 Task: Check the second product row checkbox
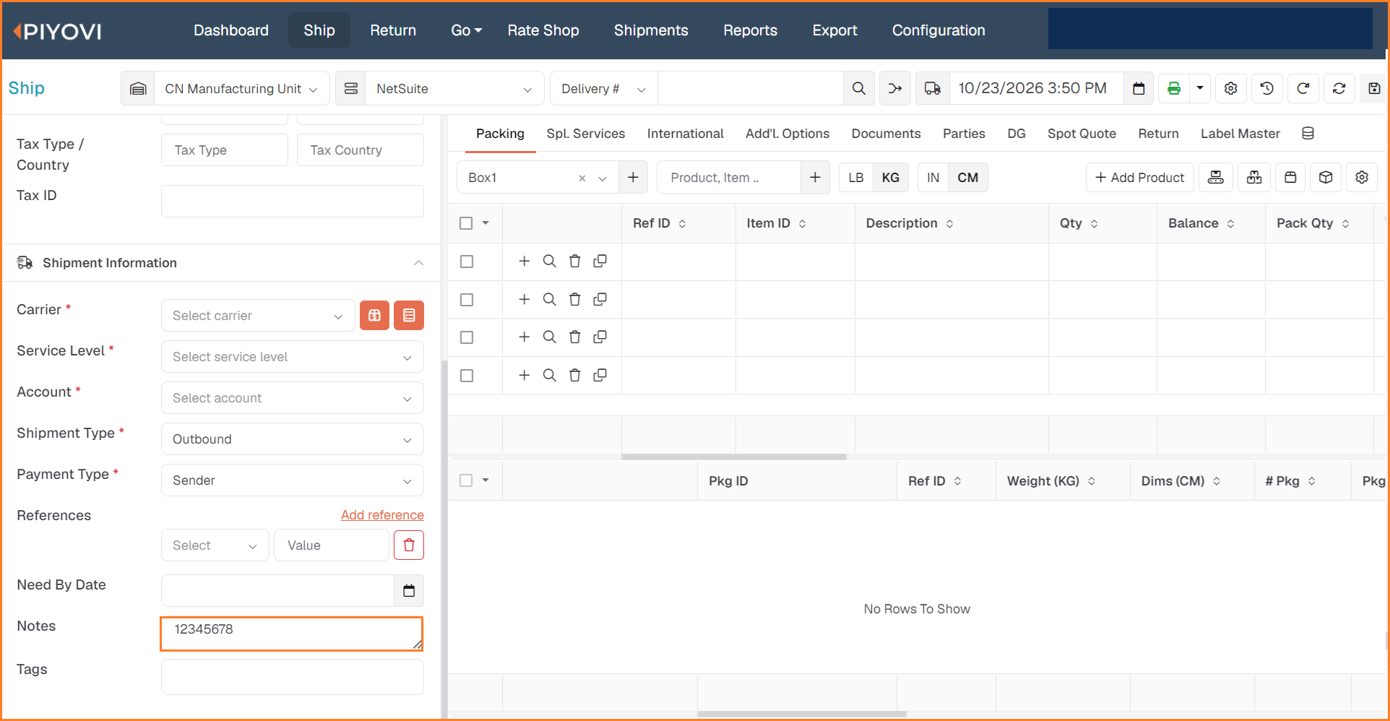(x=467, y=300)
